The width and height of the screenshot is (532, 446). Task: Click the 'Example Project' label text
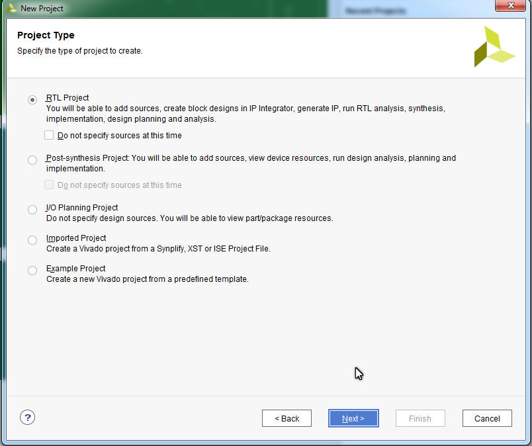pos(75,269)
